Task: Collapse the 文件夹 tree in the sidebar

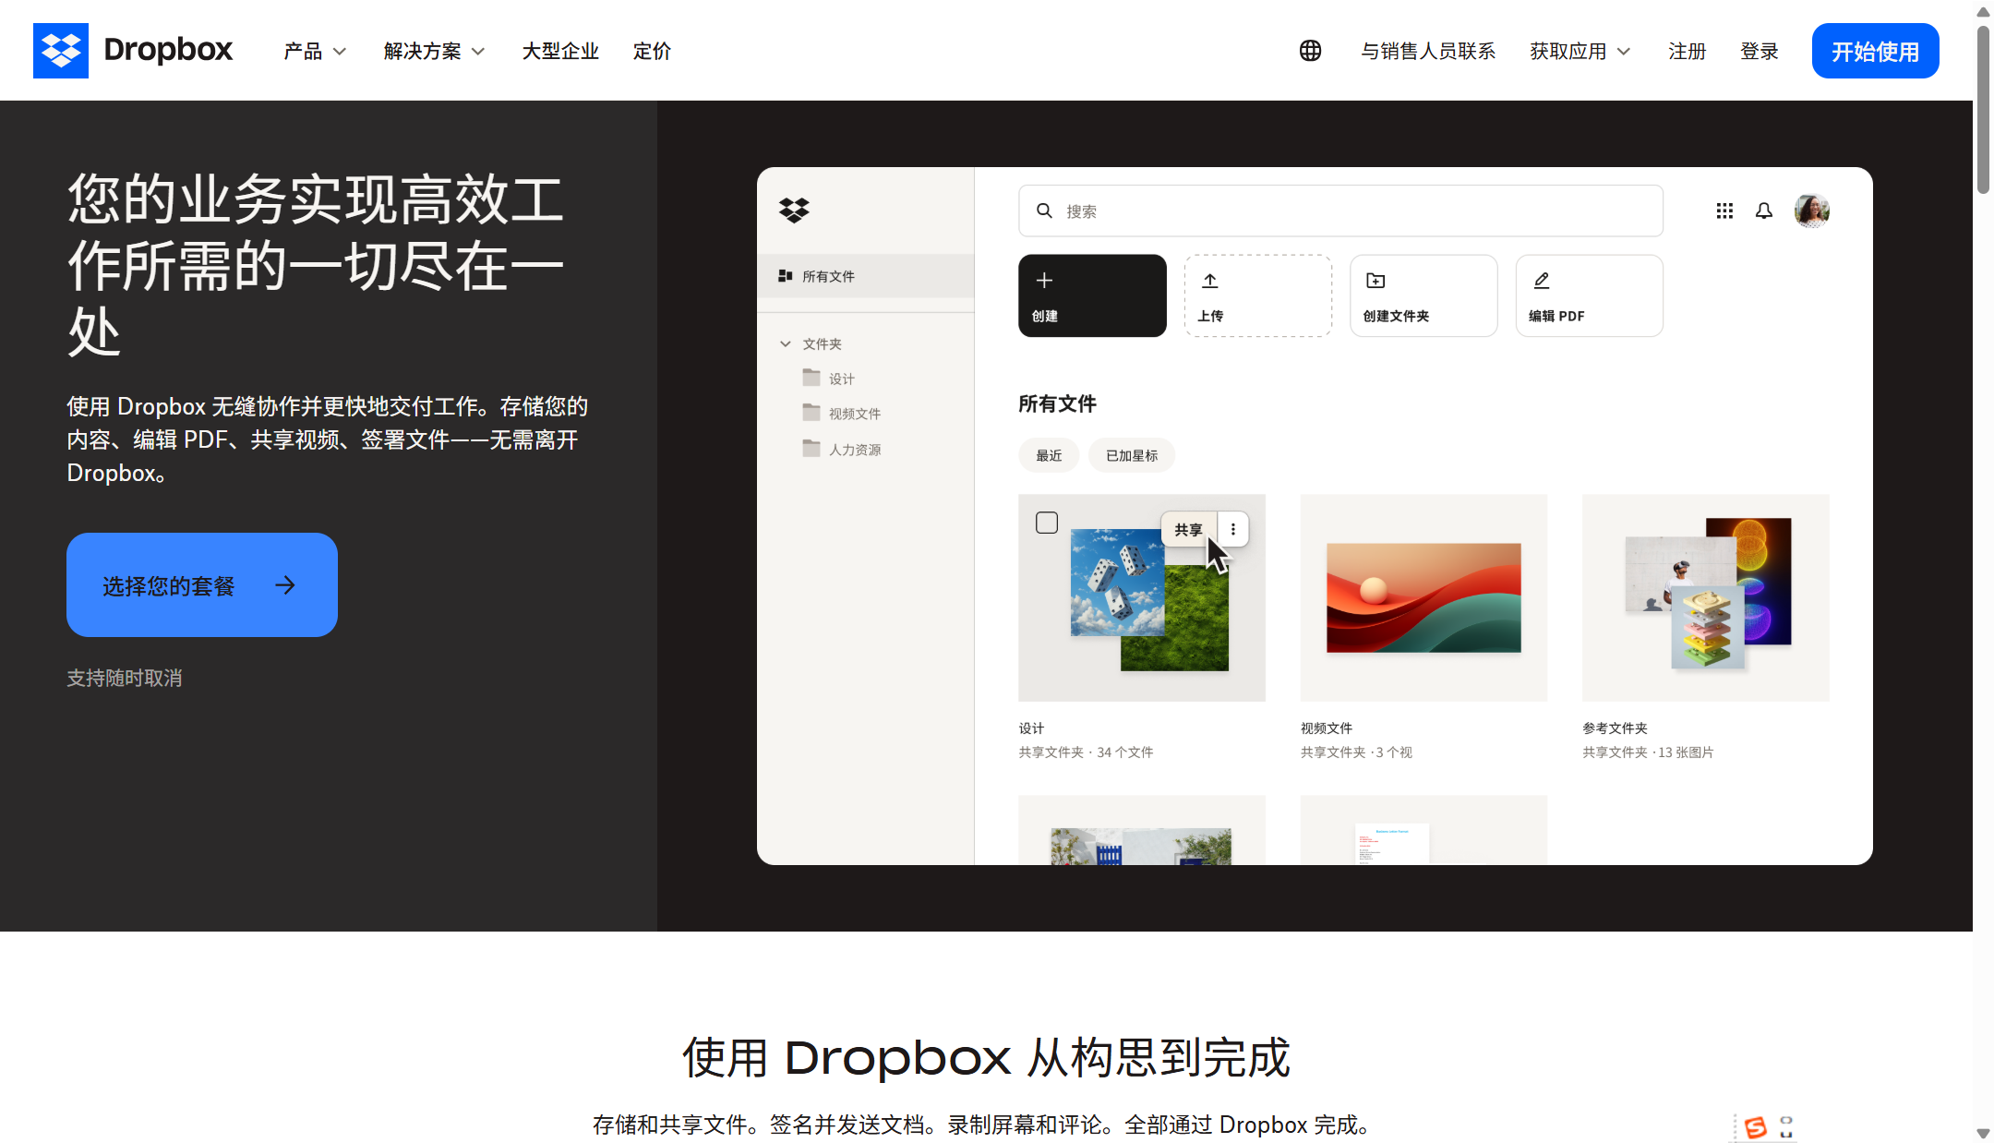Action: pos(787,343)
